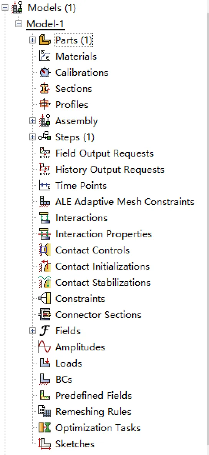Click the Optimization Tasks icon

45,428
